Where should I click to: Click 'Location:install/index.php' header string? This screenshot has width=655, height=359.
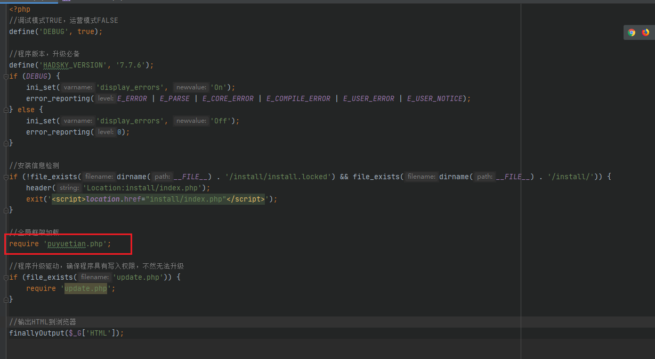[x=143, y=188]
